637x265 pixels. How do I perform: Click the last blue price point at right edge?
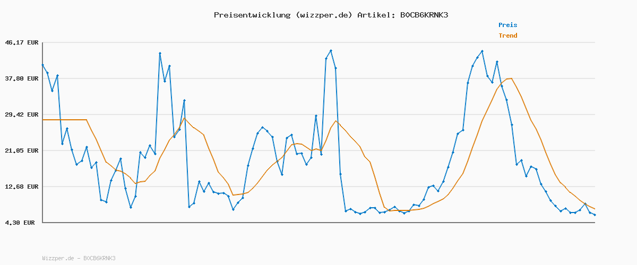click(595, 215)
